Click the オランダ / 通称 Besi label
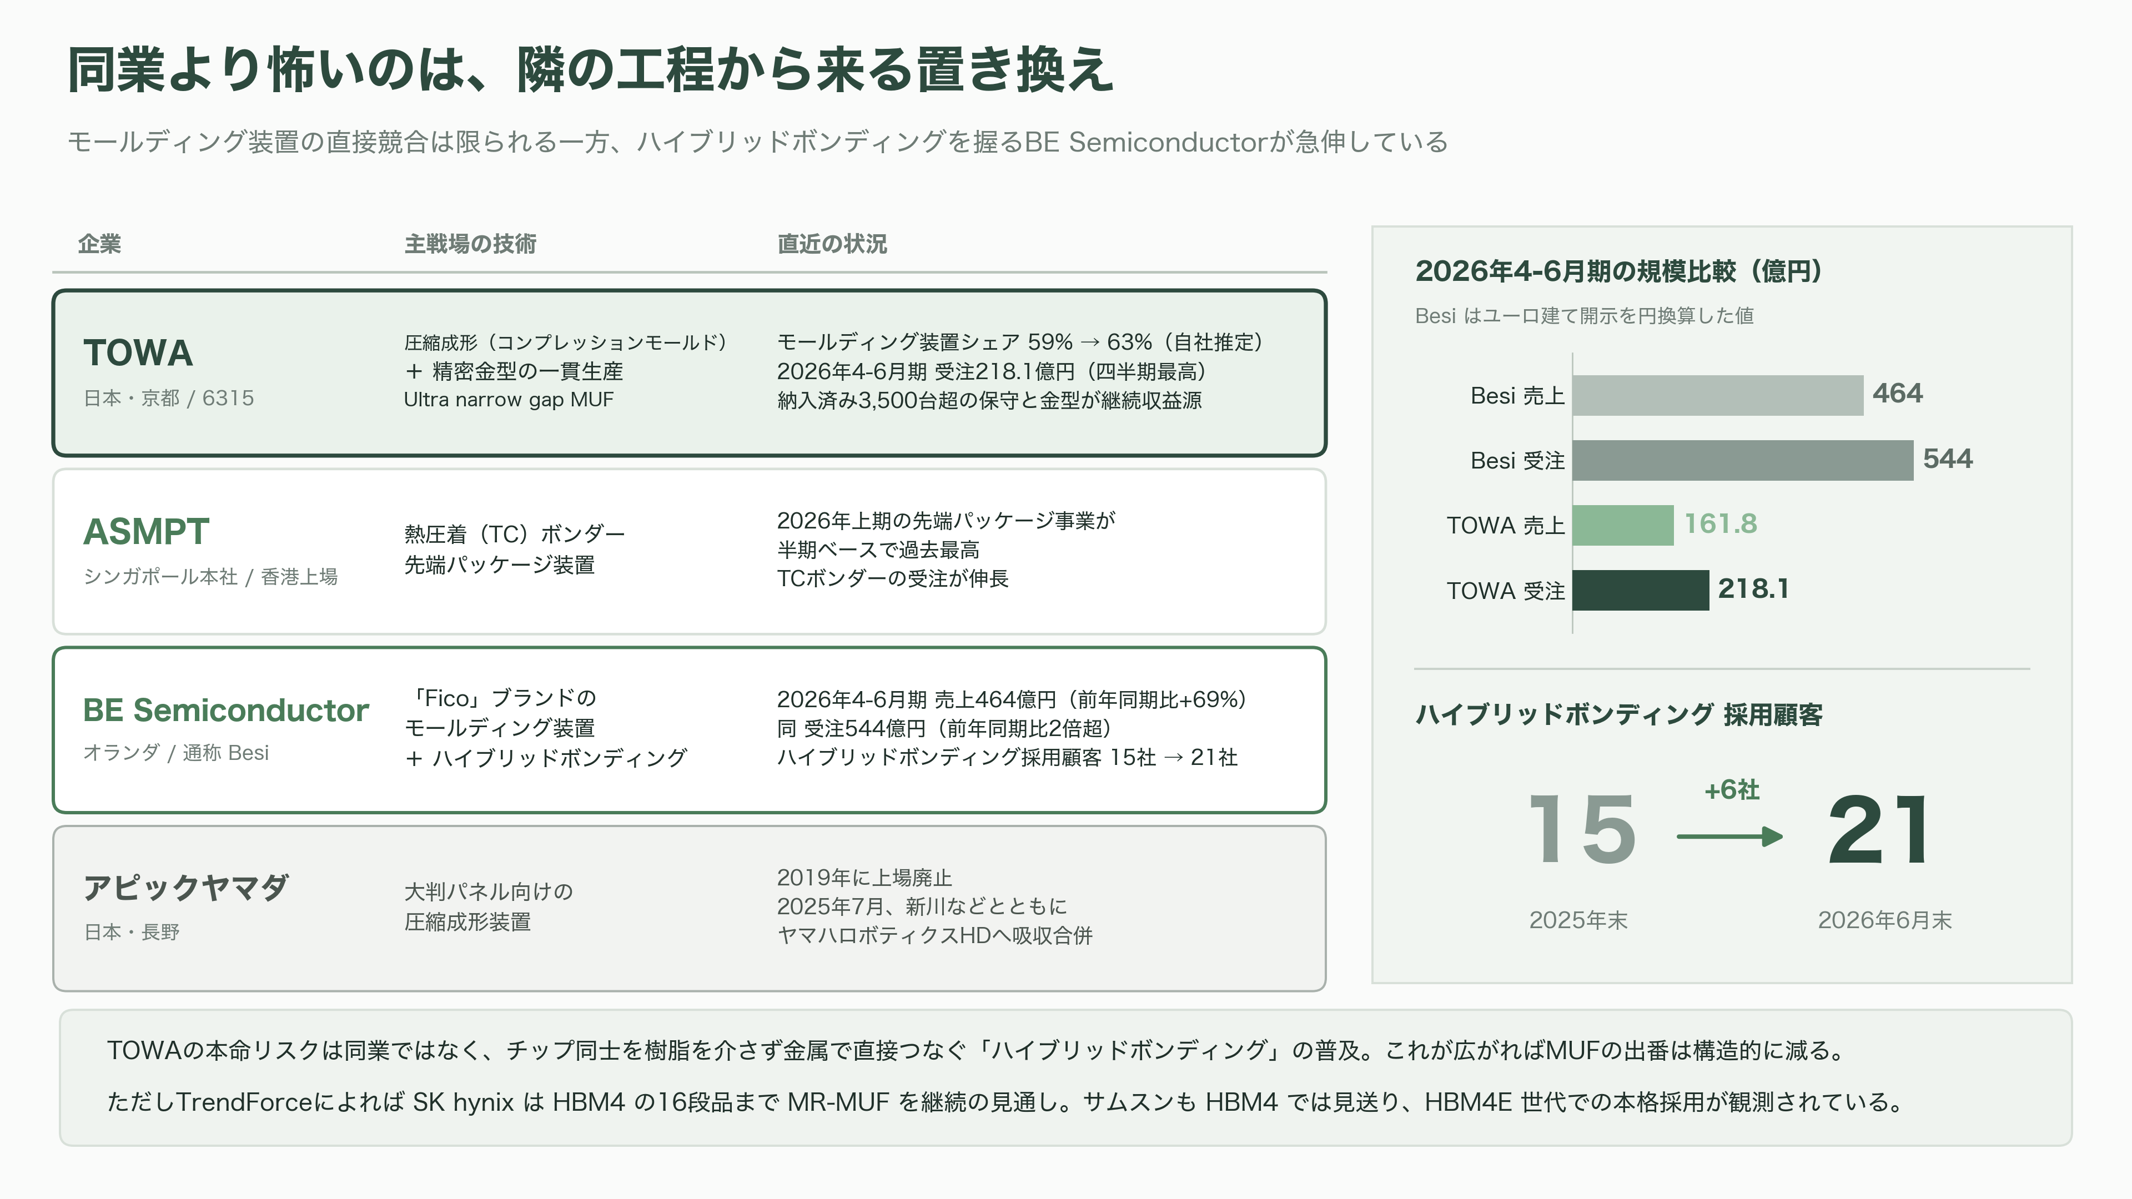The width and height of the screenshot is (2132, 1199). (x=177, y=752)
